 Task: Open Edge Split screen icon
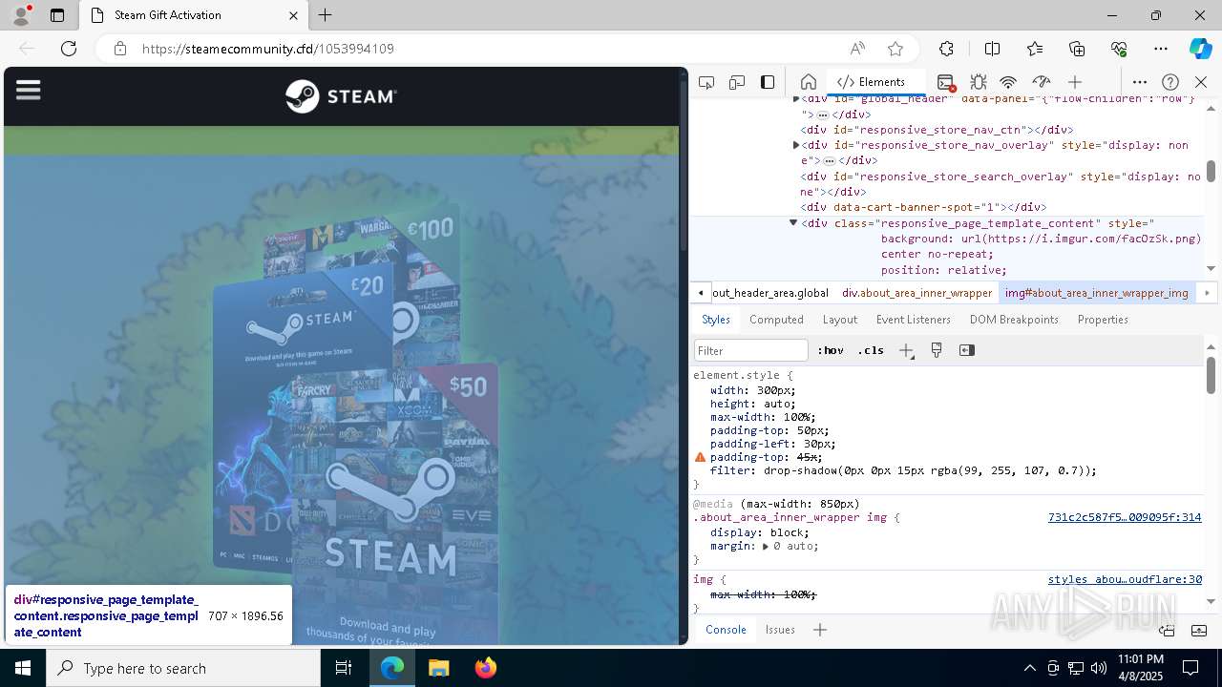[992, 49]
